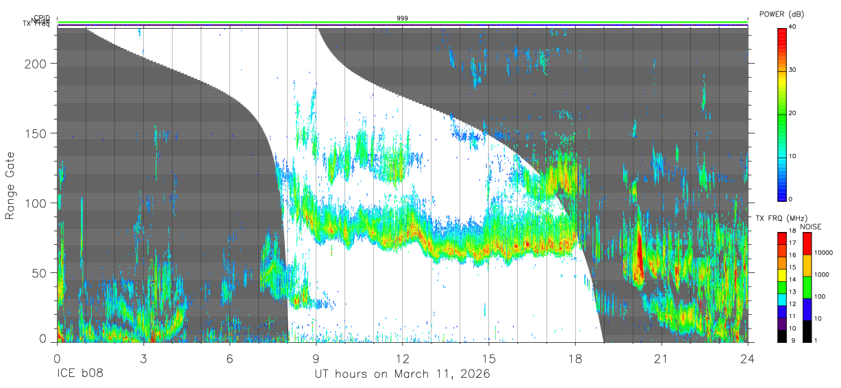Click the purple 10–11 MHz frequency swatch

click(x=782, y=324)
